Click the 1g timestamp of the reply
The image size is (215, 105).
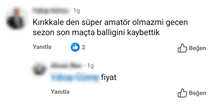point(90,66)
